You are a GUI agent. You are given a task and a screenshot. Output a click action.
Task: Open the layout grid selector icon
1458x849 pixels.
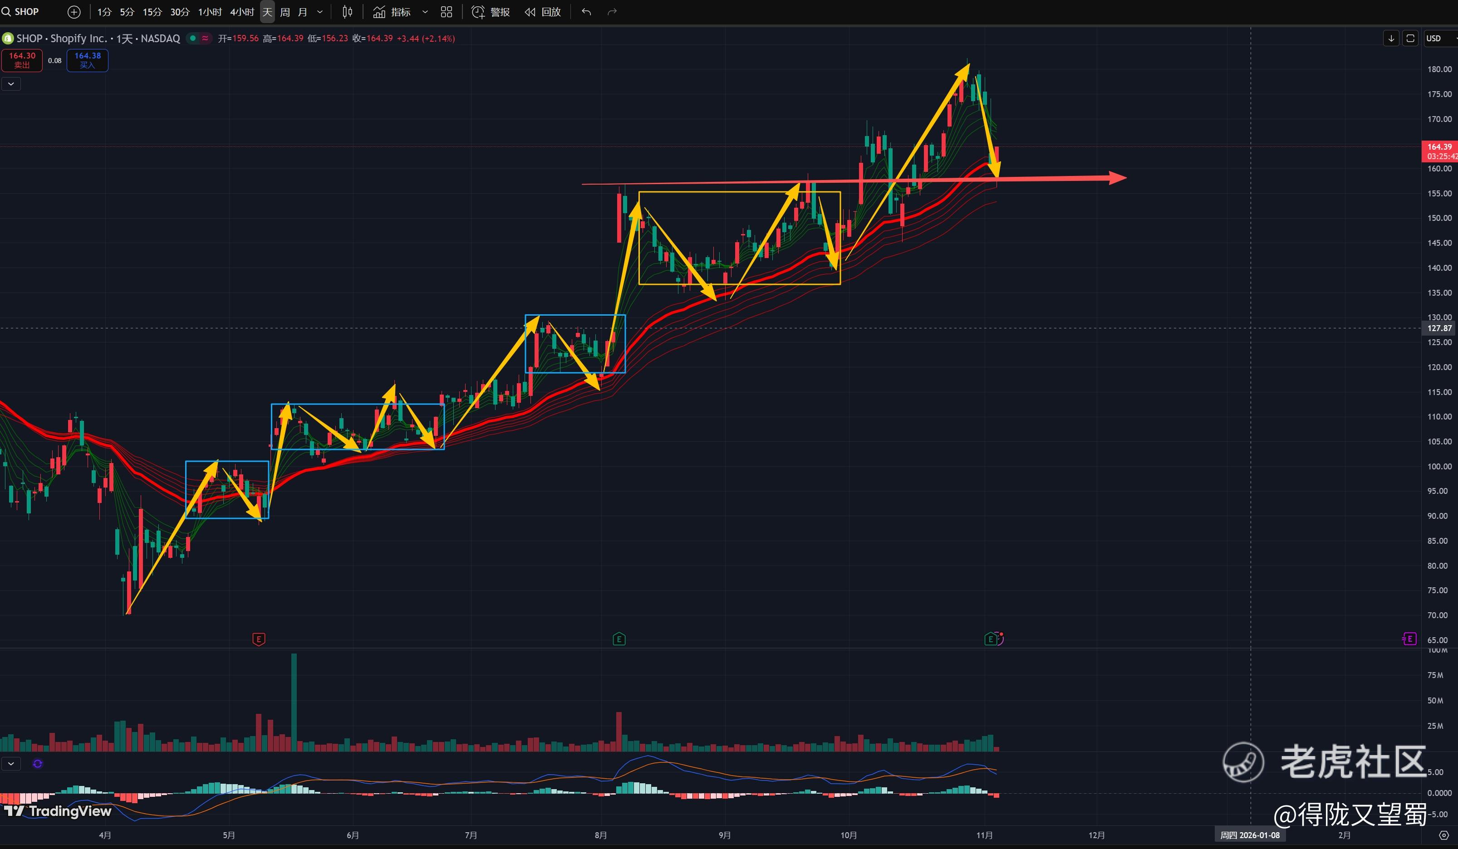446,12
